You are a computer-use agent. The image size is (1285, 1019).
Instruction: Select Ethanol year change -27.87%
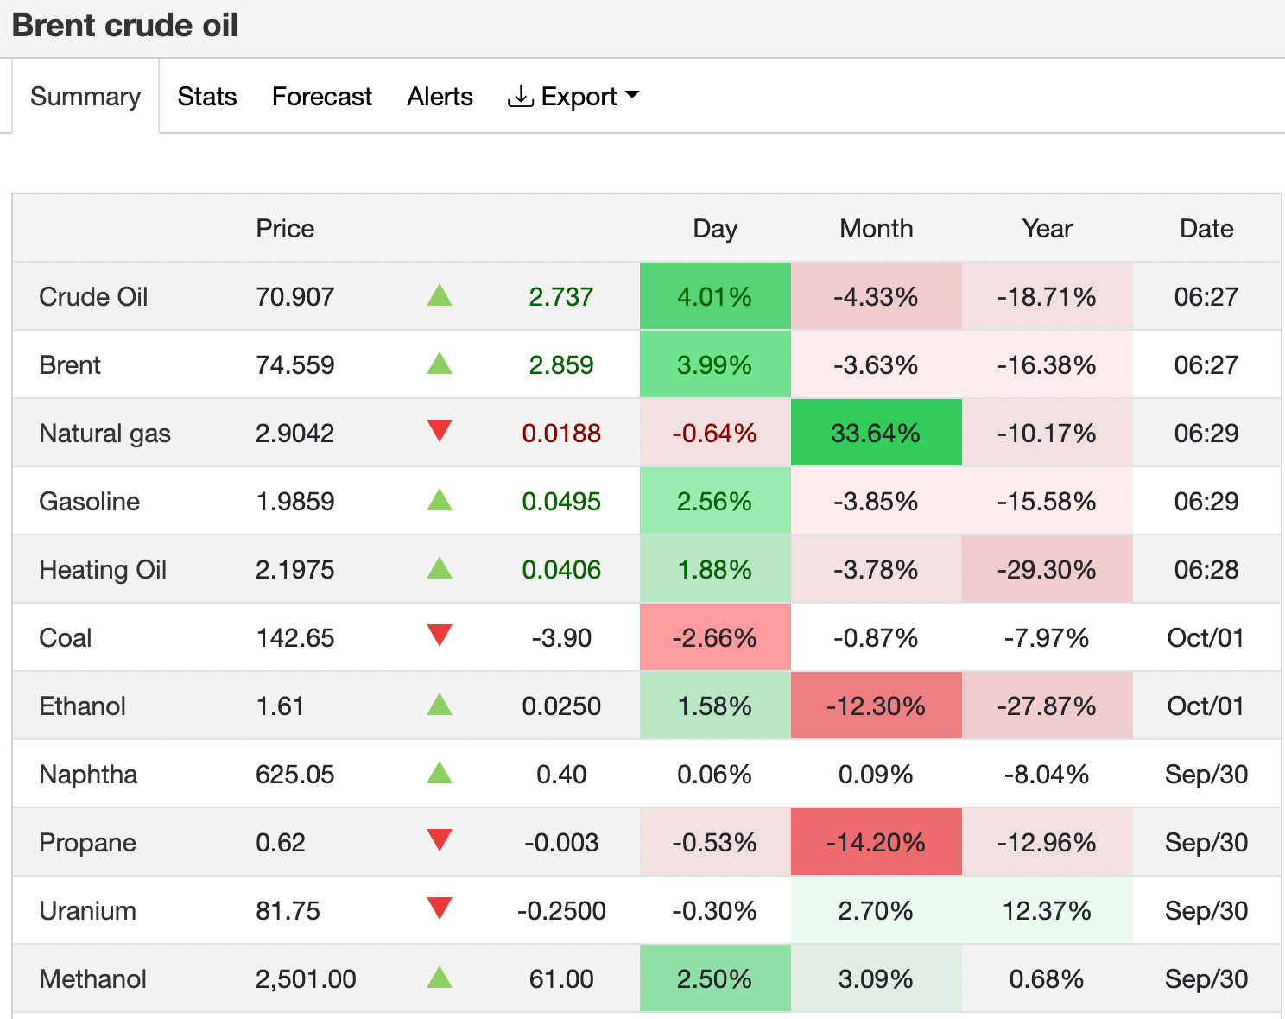1048,706
